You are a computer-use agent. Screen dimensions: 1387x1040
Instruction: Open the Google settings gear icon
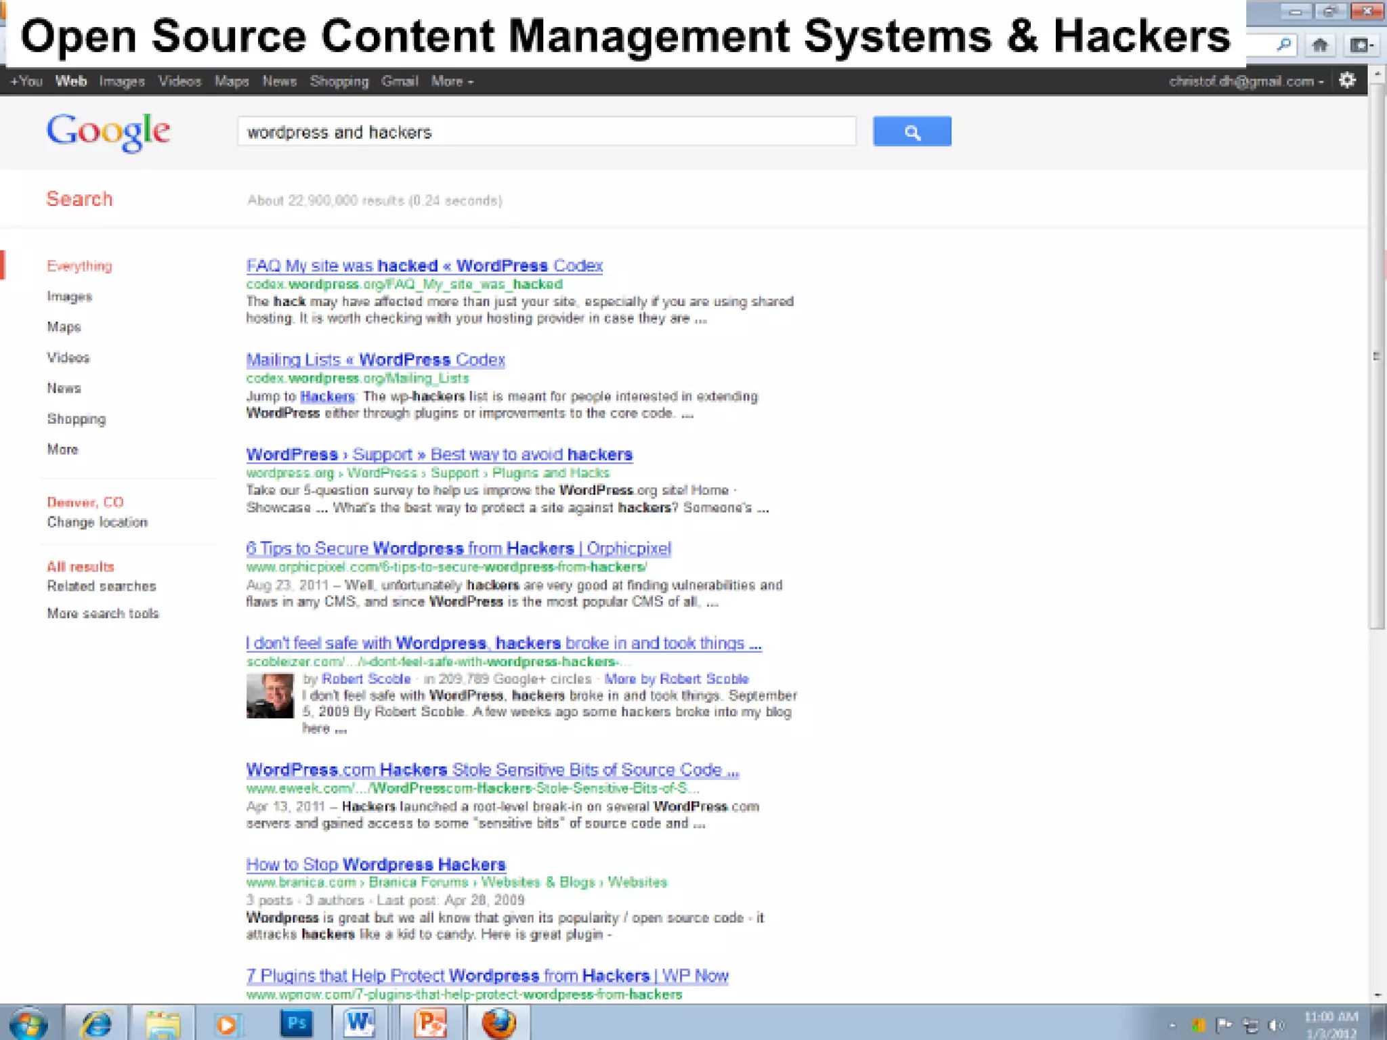1347,81
